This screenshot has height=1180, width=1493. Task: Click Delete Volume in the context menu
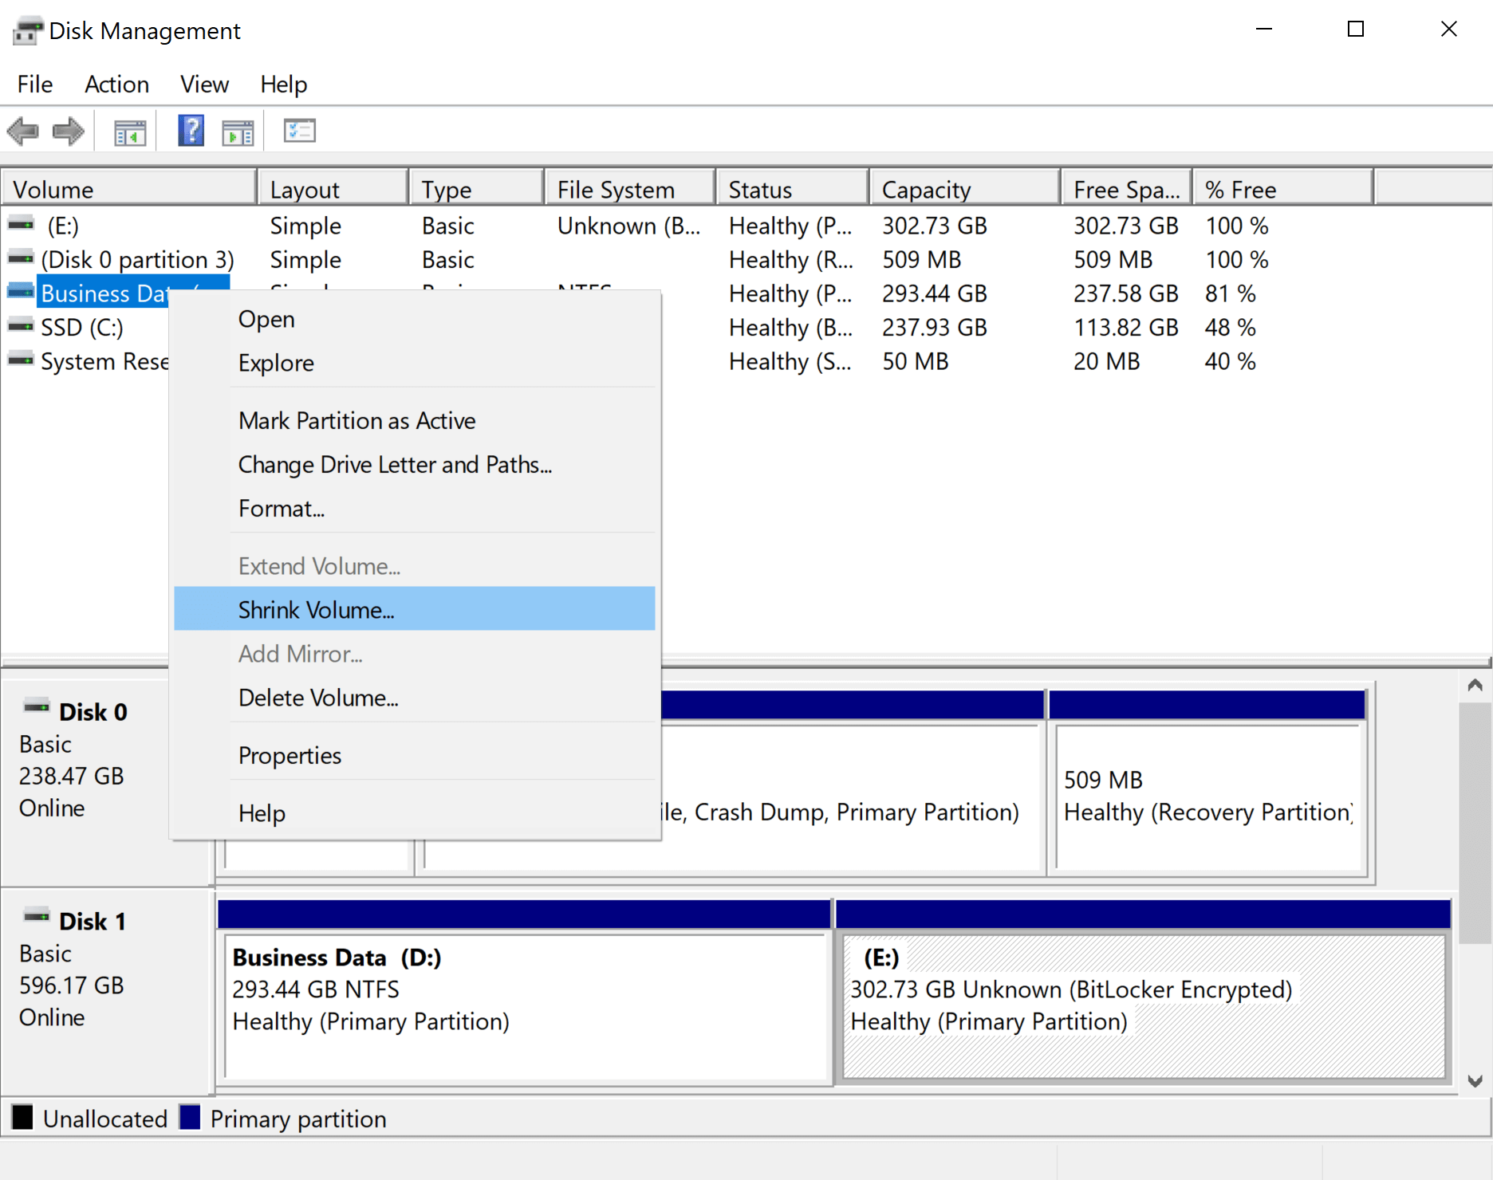tap(318, 697)
